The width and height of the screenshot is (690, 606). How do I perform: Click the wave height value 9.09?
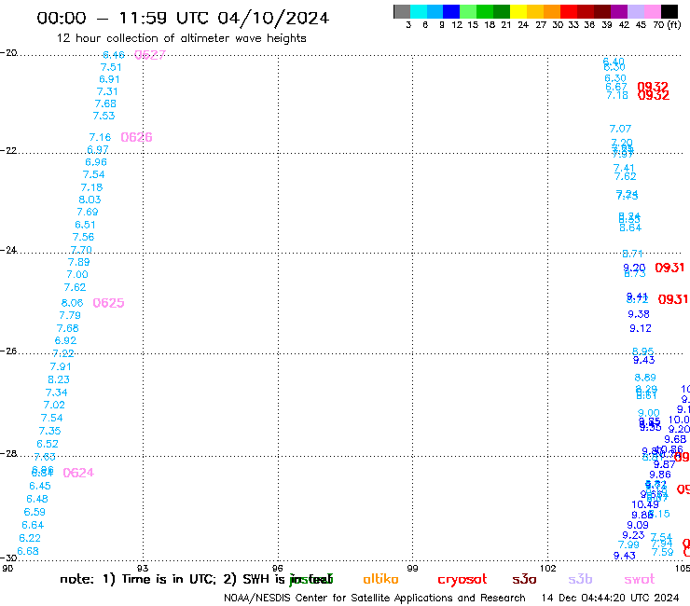pos(638,525)
